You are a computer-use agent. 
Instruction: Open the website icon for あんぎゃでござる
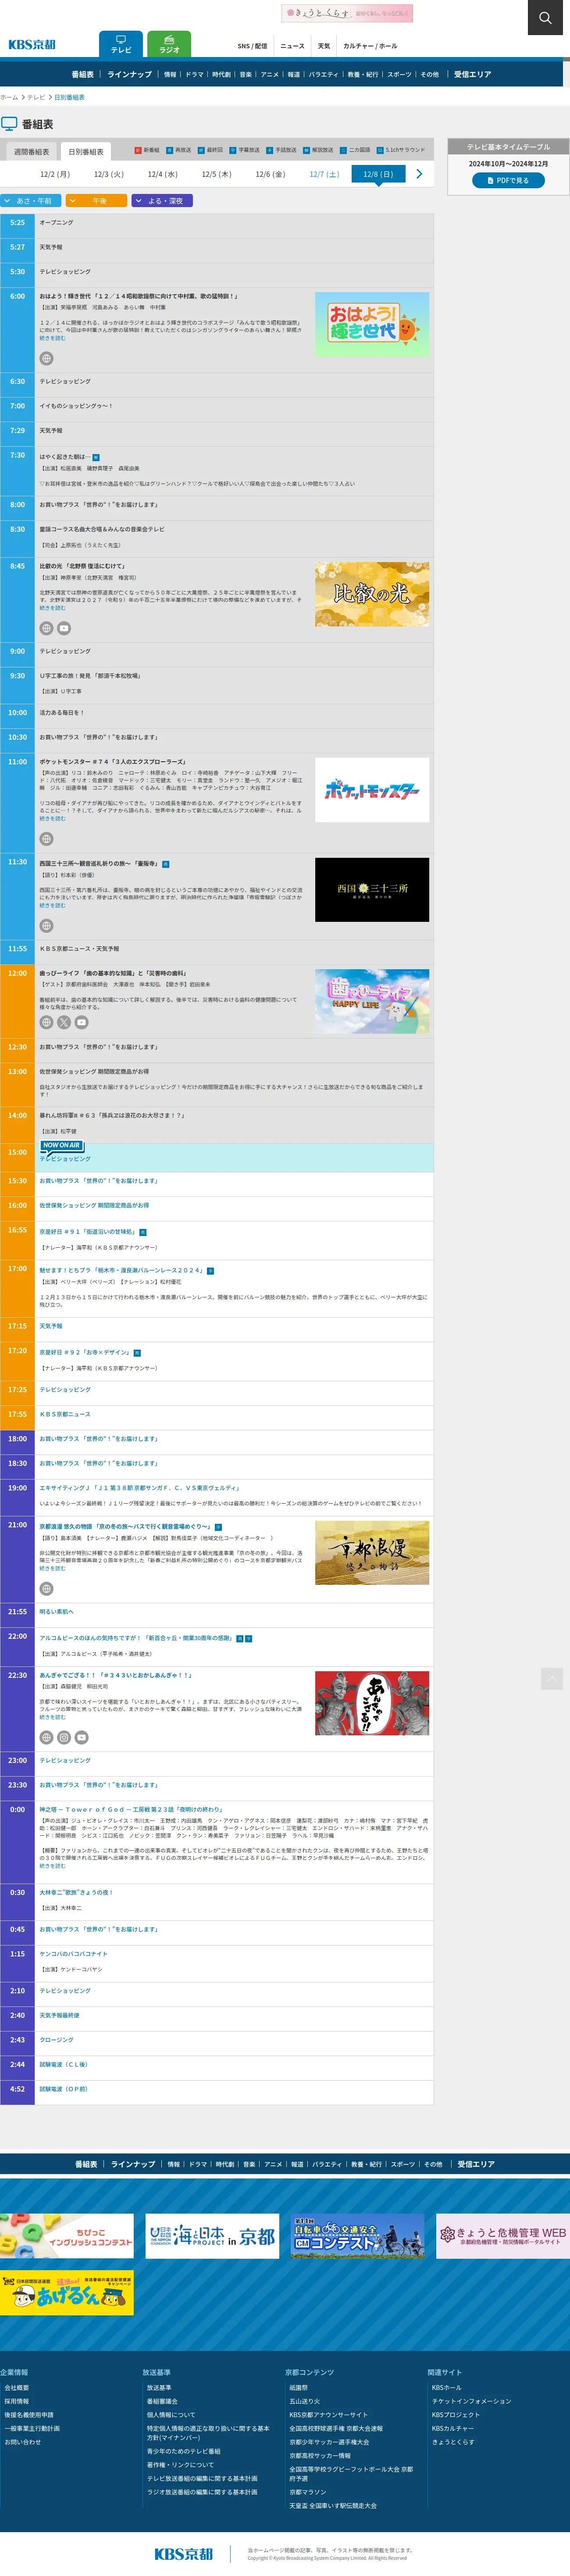[x=46, y=1737]
